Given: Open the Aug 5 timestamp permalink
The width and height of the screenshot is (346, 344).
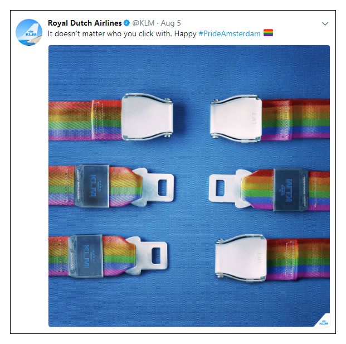Looking at the screenshot, I should pos(170,23).
